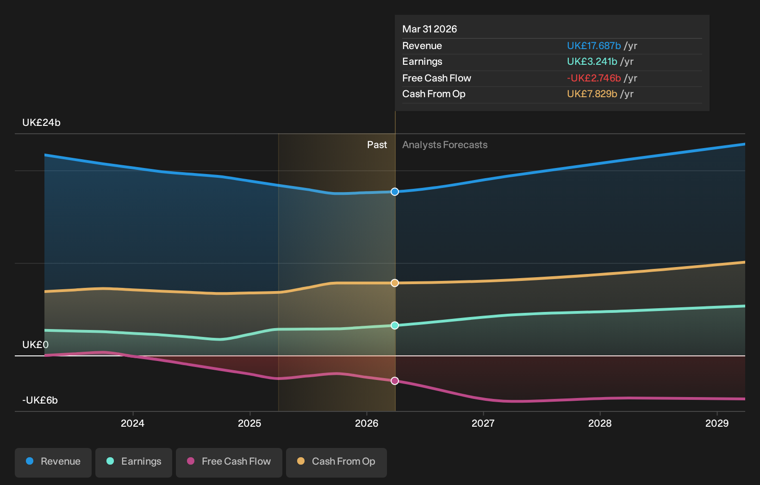Click the blue Revenue data point marker

point(395,192)
